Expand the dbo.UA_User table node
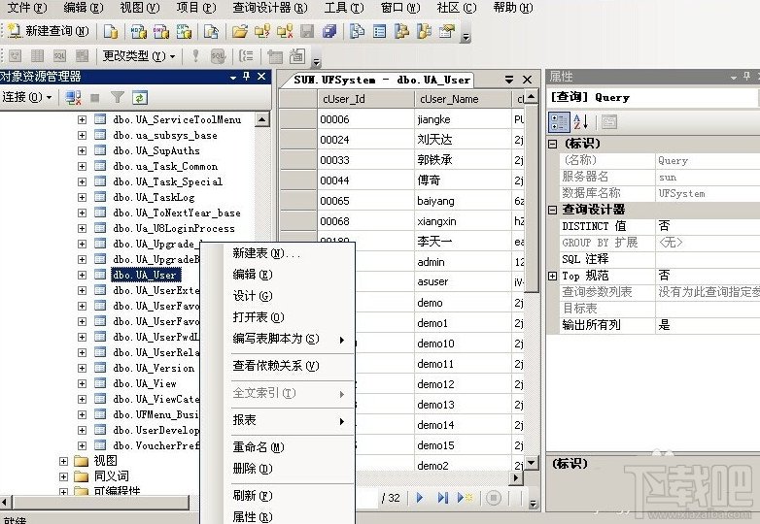Image resolution: width=760 pixels, height=524 pixels. [x=82, y=275]
